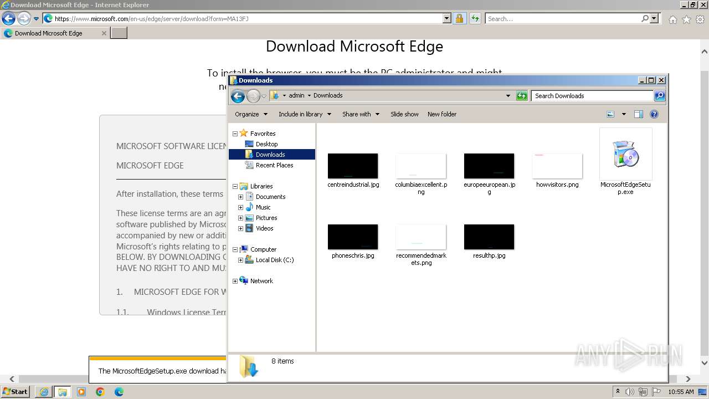The image size is (709, 399).
Task: Collapse the Favorites group
Action: click(x=235, y=134)
